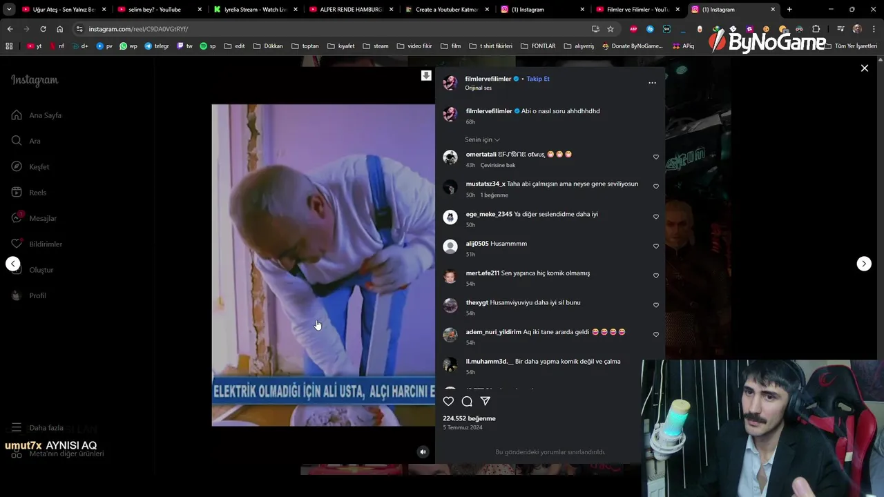
Task: Open toptan bookmarks folder
Action: point(305,46)
